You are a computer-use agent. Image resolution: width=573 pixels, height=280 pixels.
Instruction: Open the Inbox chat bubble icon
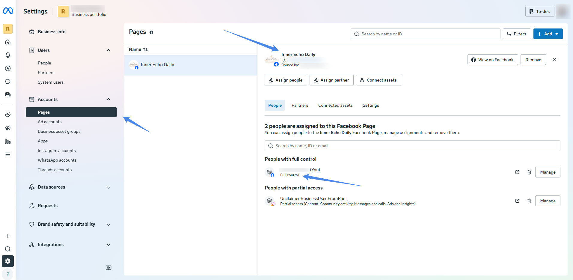point(8,82)
